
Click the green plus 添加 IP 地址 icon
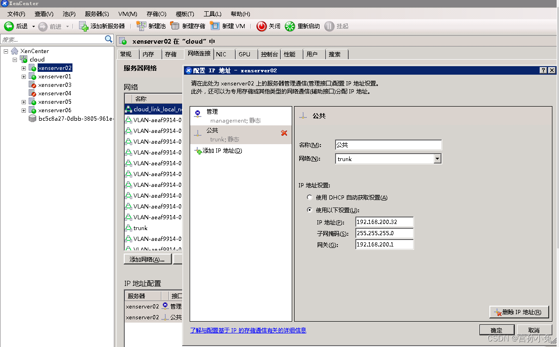point(199,151)
